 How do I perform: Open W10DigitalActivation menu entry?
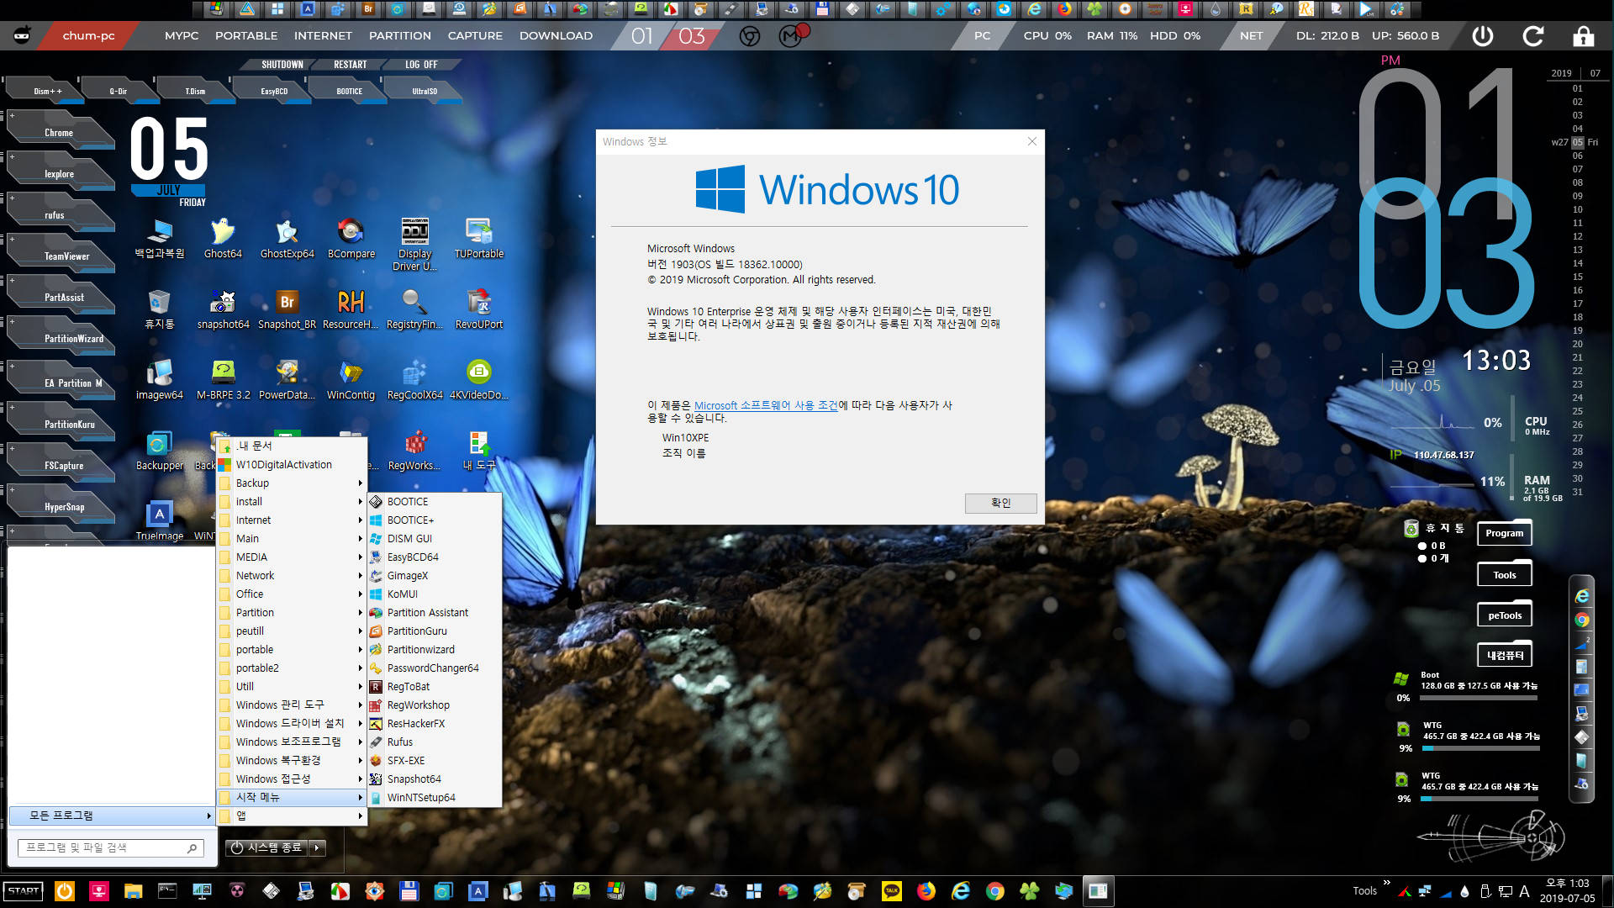(x=292, y=465)
